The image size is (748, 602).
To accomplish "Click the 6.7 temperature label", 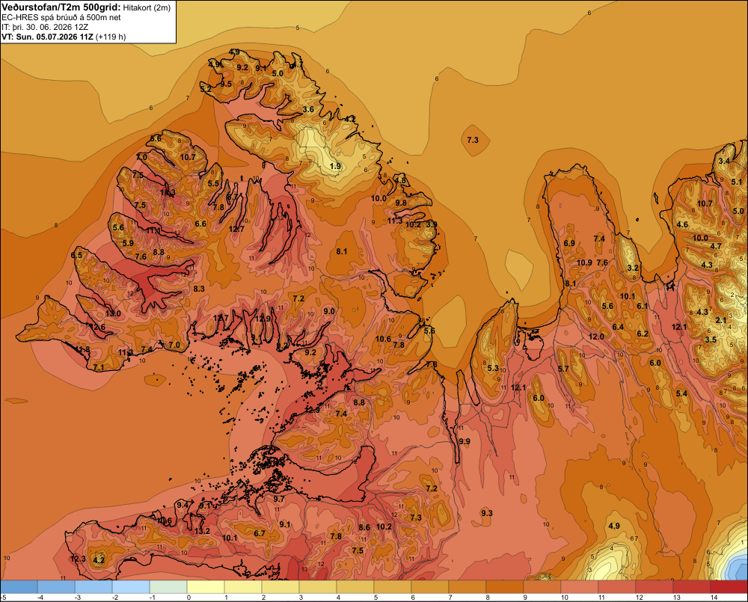I will [x=260, y=533].
